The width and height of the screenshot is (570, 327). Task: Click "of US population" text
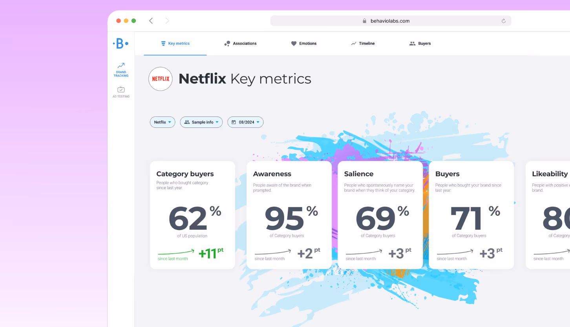pyautogui.click(x=192, y=236)
